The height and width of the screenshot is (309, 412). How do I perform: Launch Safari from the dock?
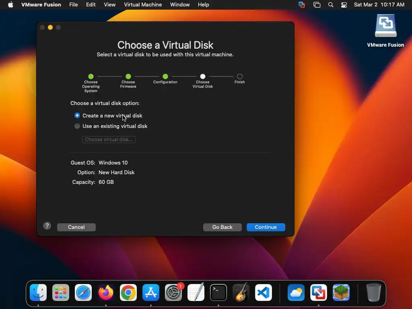coord(83,292)
